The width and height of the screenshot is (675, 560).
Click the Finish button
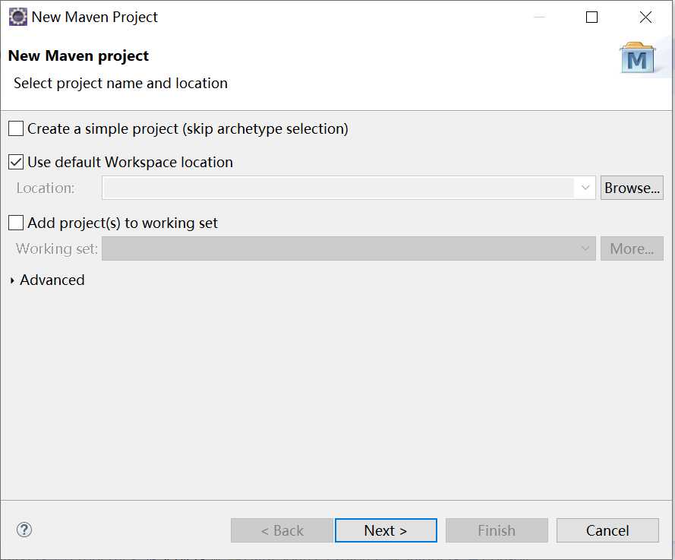click(x=497, y=530)
